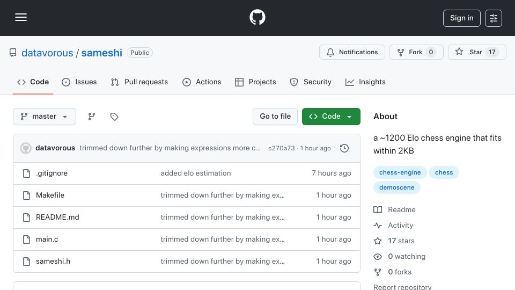Open 'added elo estimation' commit message

point(196,173)
